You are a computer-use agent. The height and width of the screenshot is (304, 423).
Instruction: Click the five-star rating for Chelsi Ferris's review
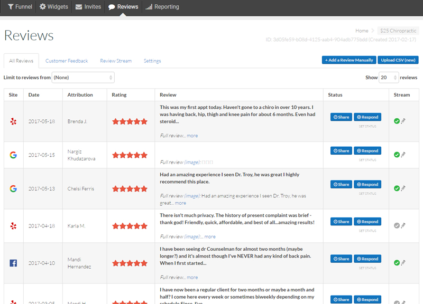130,189
